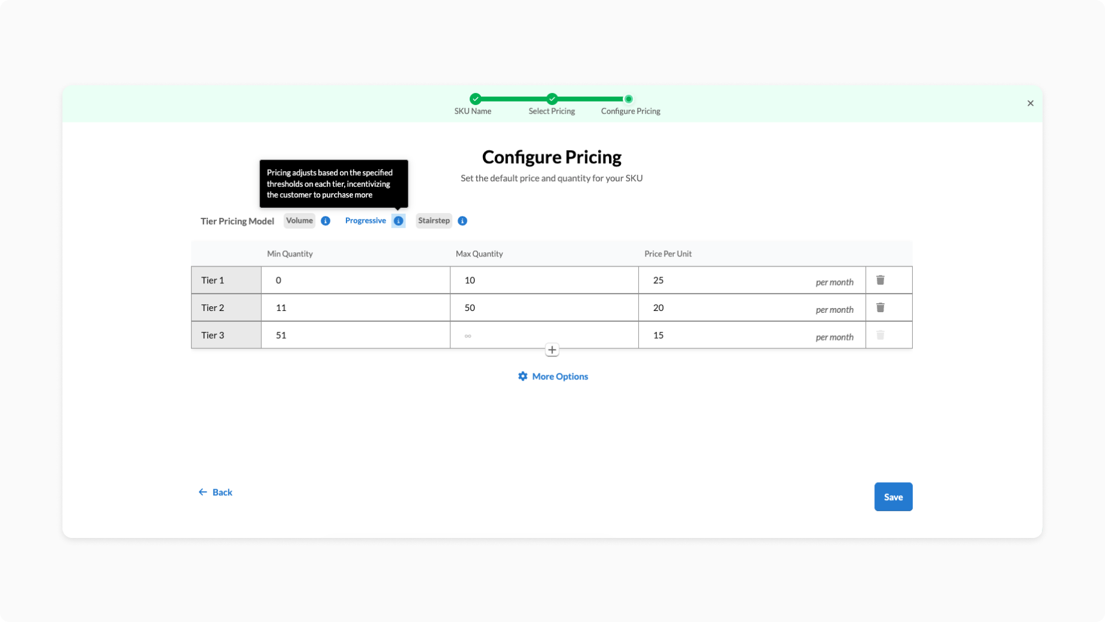Click the plus icon to add tier
This screenshot has height=622, width=1105.
click(x=552, y=350)
